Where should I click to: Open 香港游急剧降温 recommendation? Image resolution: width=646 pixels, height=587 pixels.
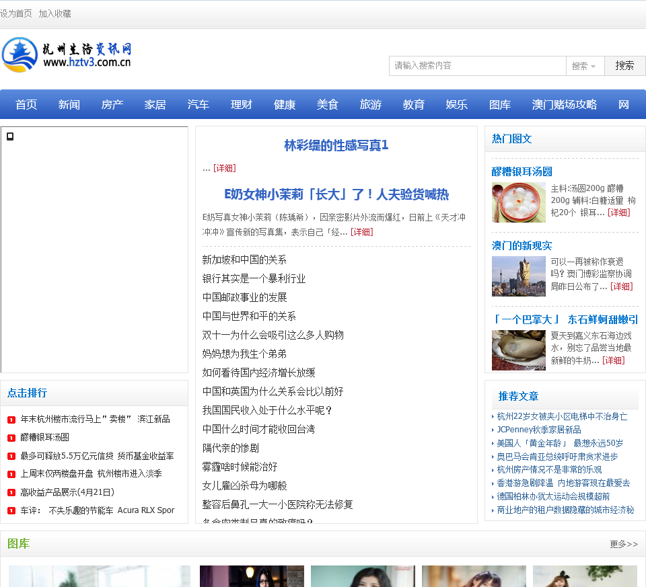tap(564, 483)
